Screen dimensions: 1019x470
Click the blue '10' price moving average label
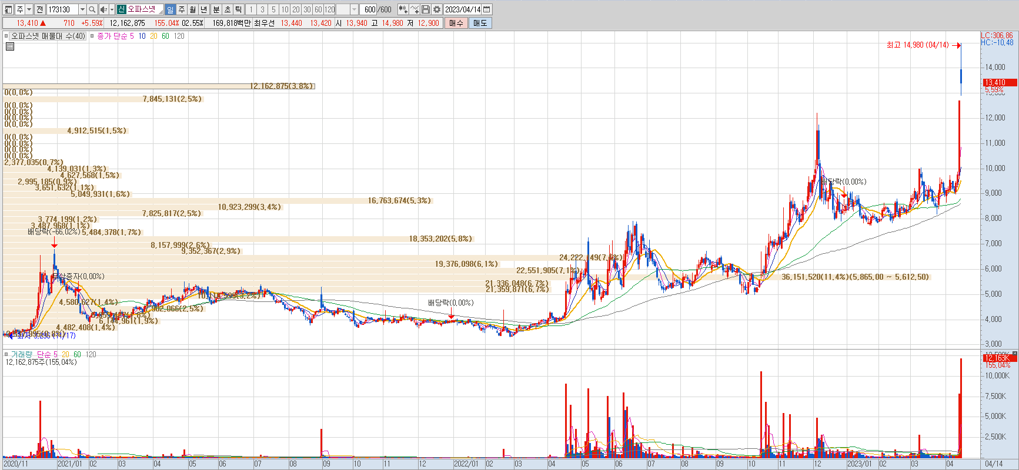tap(142, 36)
